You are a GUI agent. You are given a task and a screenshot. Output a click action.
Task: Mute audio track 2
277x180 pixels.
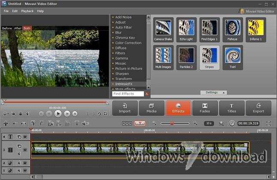pyautogui.click(x=19, y=163)
